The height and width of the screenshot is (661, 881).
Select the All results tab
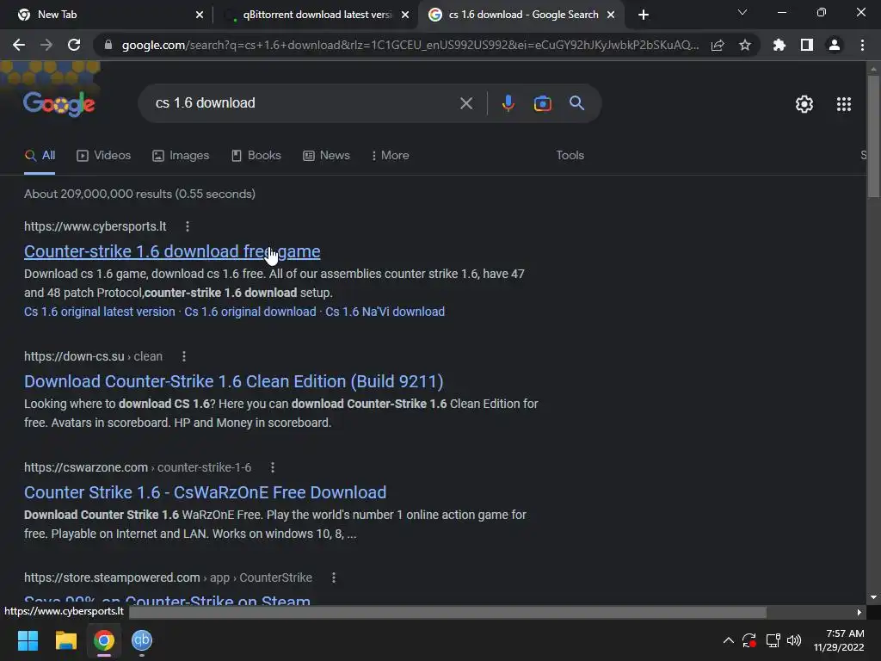(40, 156)
